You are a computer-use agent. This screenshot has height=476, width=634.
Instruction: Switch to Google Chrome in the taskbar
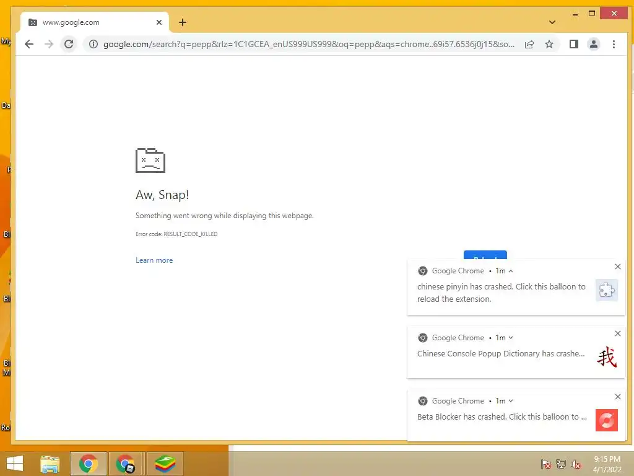(x=89, y=464)
